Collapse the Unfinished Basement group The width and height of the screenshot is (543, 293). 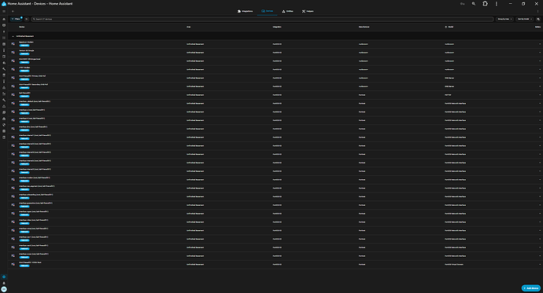[x=13, y=36]
